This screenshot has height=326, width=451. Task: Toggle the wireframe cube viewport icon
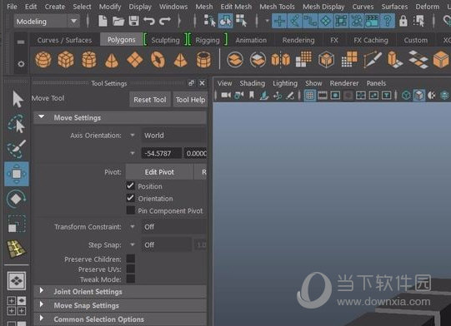(x=406, y=96)
